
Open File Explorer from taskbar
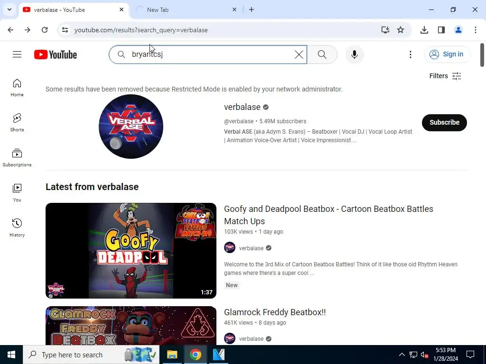click(x=172, y=355)
